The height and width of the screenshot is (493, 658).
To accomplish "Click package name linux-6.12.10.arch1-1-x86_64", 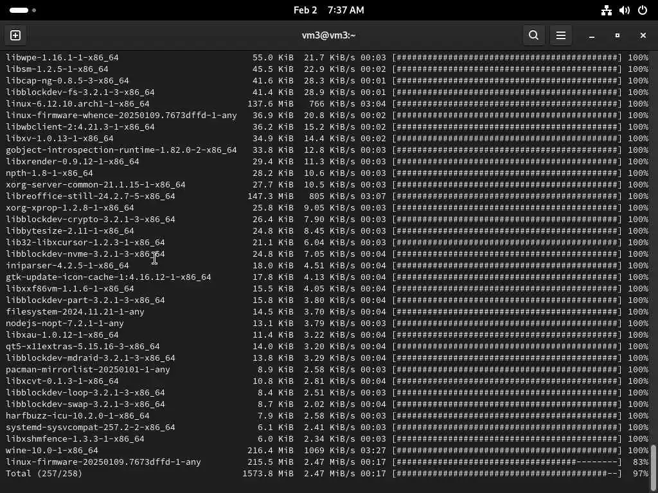I will [78, 103].
